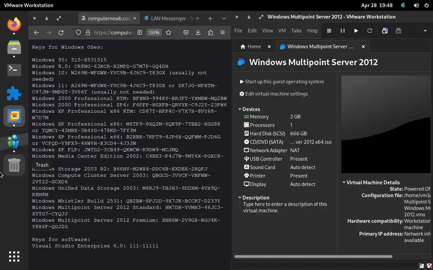433x270 pixels.
Task: Switch to the Home tab in VMware
Action: point(251,47)
